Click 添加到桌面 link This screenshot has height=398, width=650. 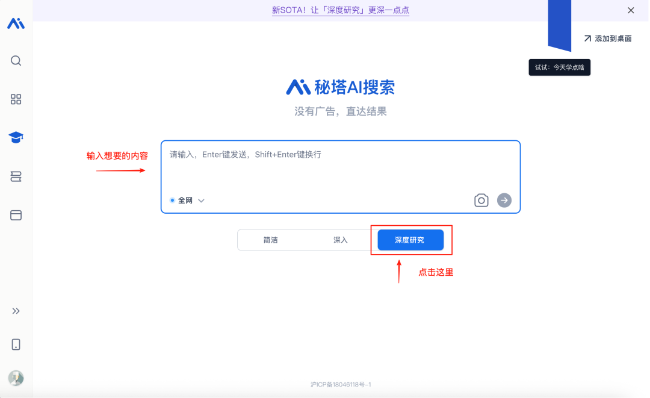pos(608,39)
